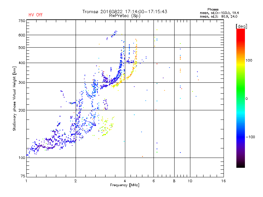Click the y-axis tick label '600'

point(22,35)
